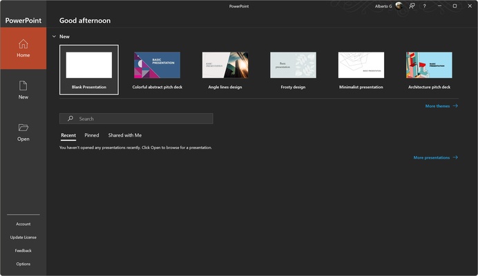Open Account settings in sidebar
The height and width of the screenshot is (276, 478).
[23, 224]
